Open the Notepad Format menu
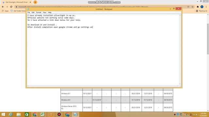 point(39,12)
